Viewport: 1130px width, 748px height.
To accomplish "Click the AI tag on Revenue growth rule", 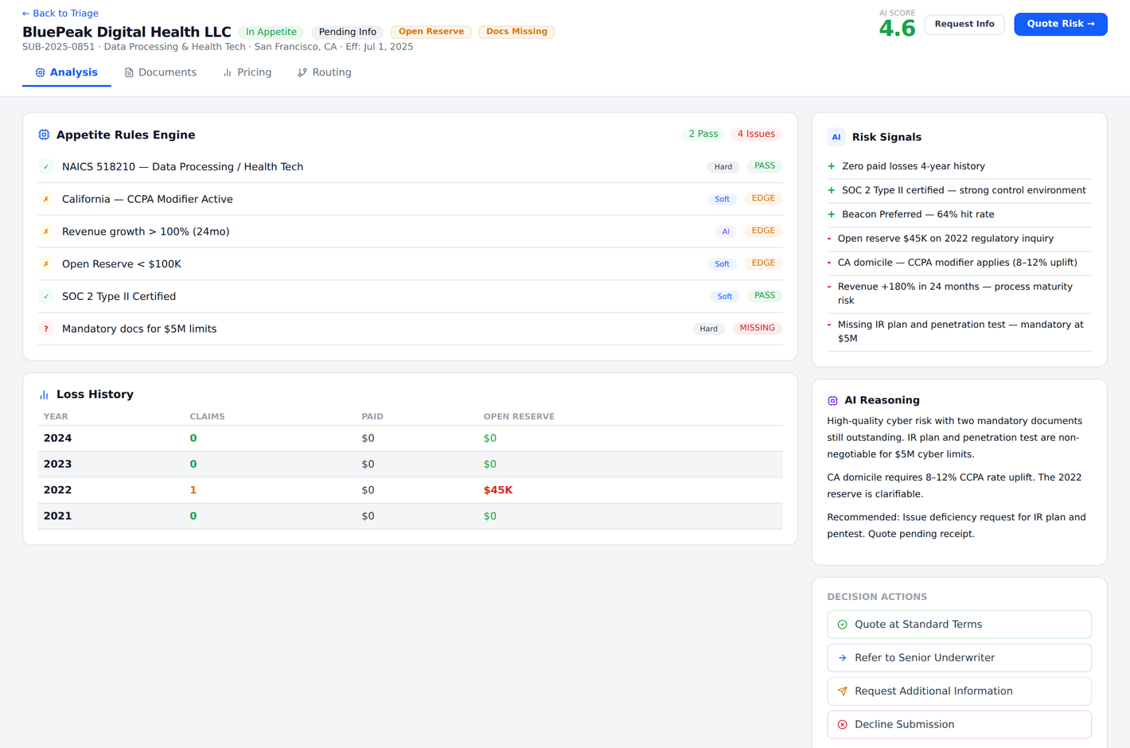I will pyautogui.click(x=726, y=232).
